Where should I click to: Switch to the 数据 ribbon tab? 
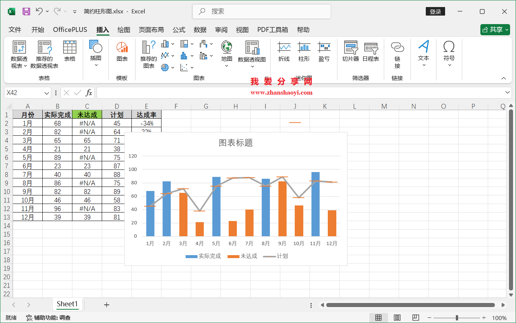pos(200,30)
